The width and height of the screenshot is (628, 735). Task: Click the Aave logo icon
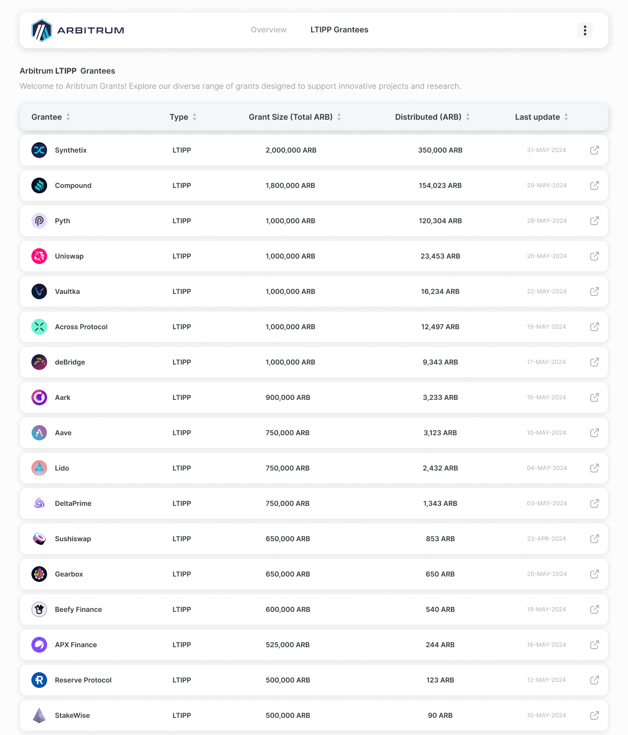(x=39, y=433)
